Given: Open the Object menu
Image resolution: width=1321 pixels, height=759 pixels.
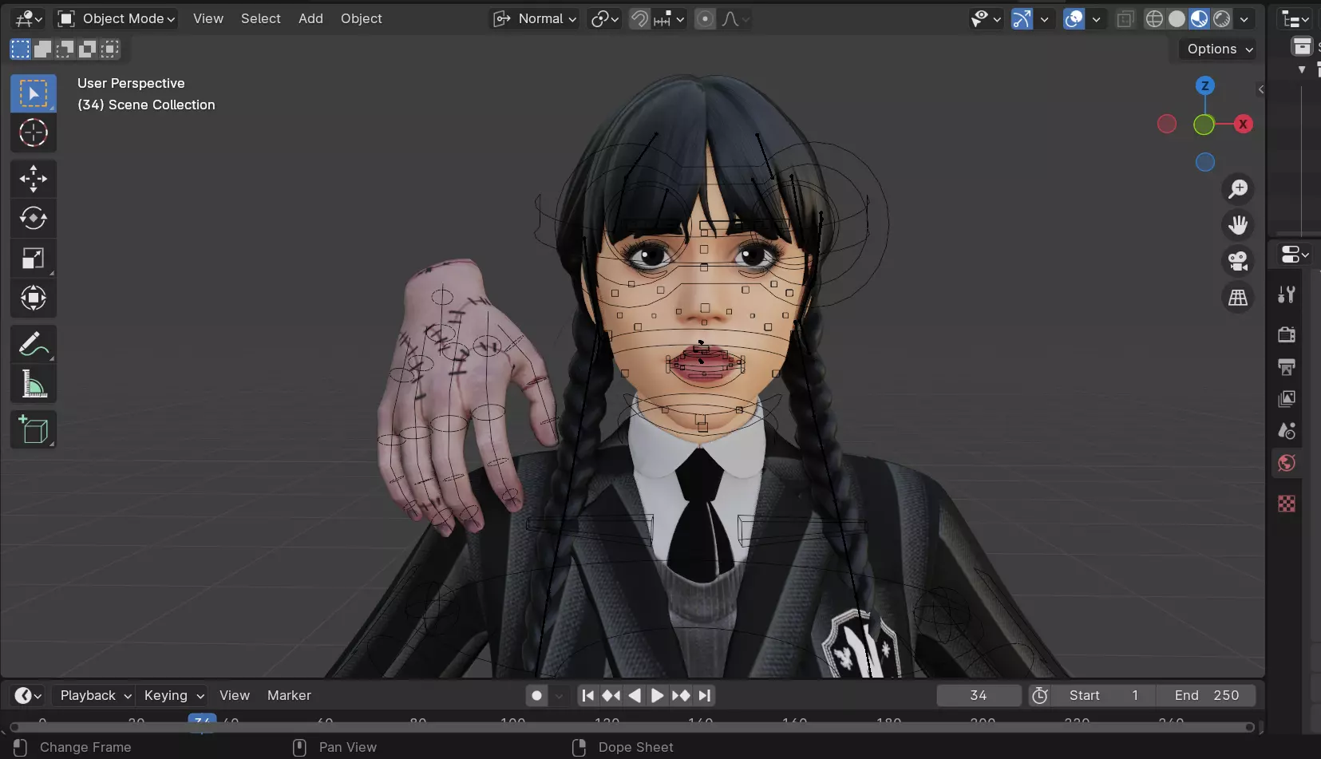Looking at the screenshot, I should click(x=361, y=18).
